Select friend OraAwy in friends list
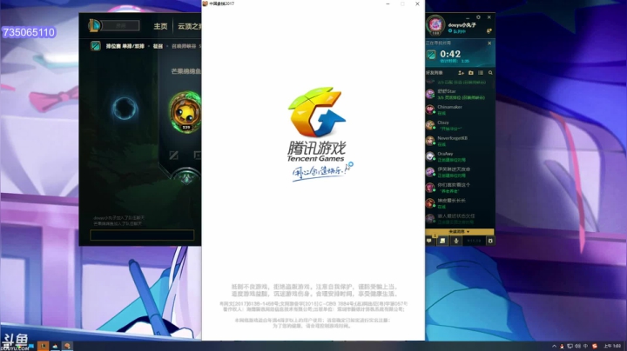Screen dimensions: 627x351 coord(460,156)
